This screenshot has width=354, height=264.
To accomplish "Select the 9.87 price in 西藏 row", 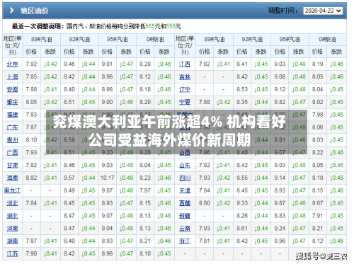I will click(280, 203).
